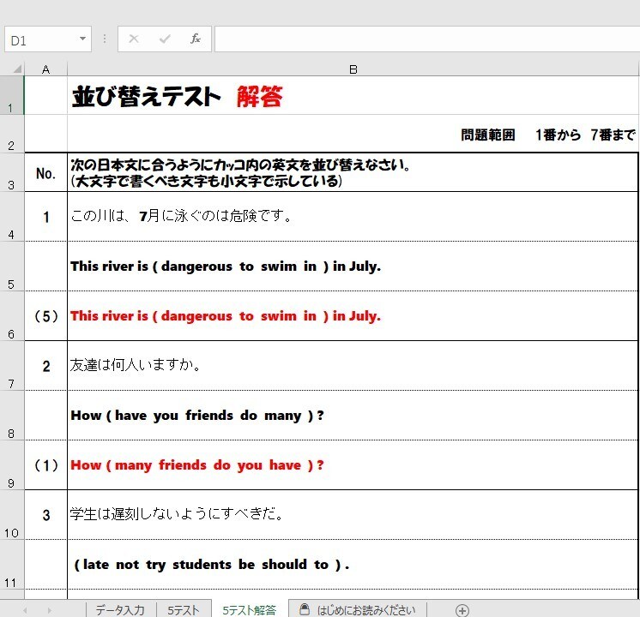Select row 1 header
This screenshot has width=640, height=617.
coord(12,95)
